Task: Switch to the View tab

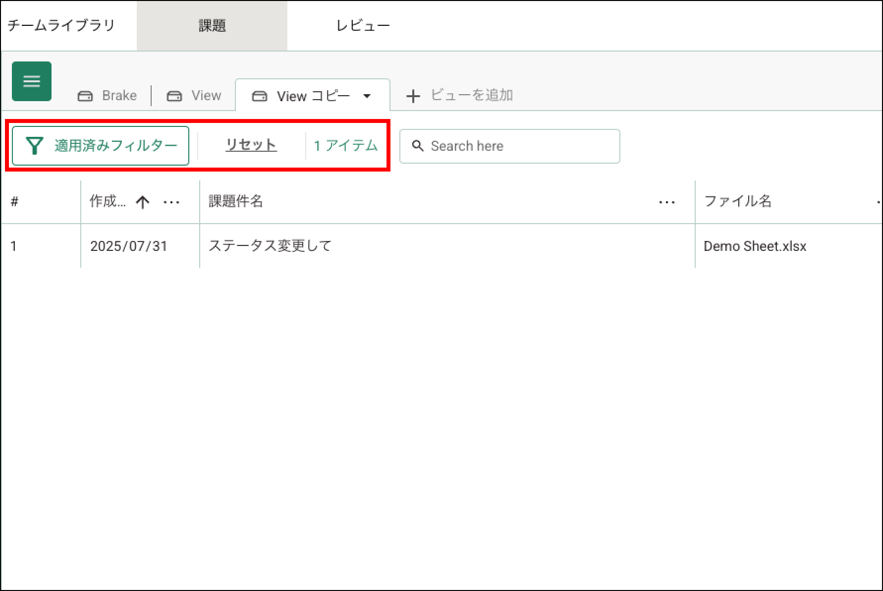Action: coord(194,95)
